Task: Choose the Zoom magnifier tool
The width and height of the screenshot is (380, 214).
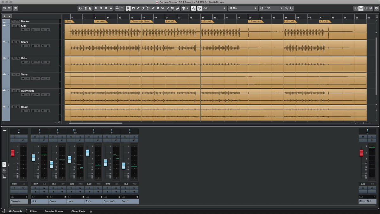Action: [163, 8]
